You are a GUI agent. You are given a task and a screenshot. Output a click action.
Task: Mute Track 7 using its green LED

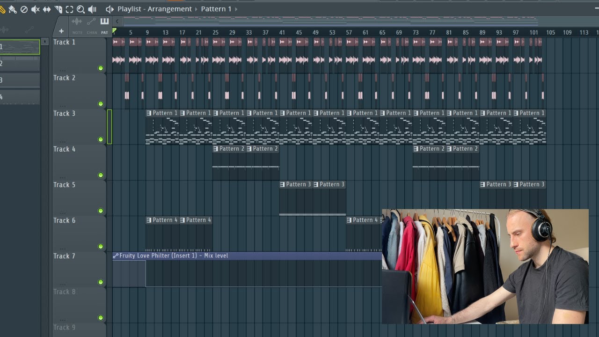[101, 282]
